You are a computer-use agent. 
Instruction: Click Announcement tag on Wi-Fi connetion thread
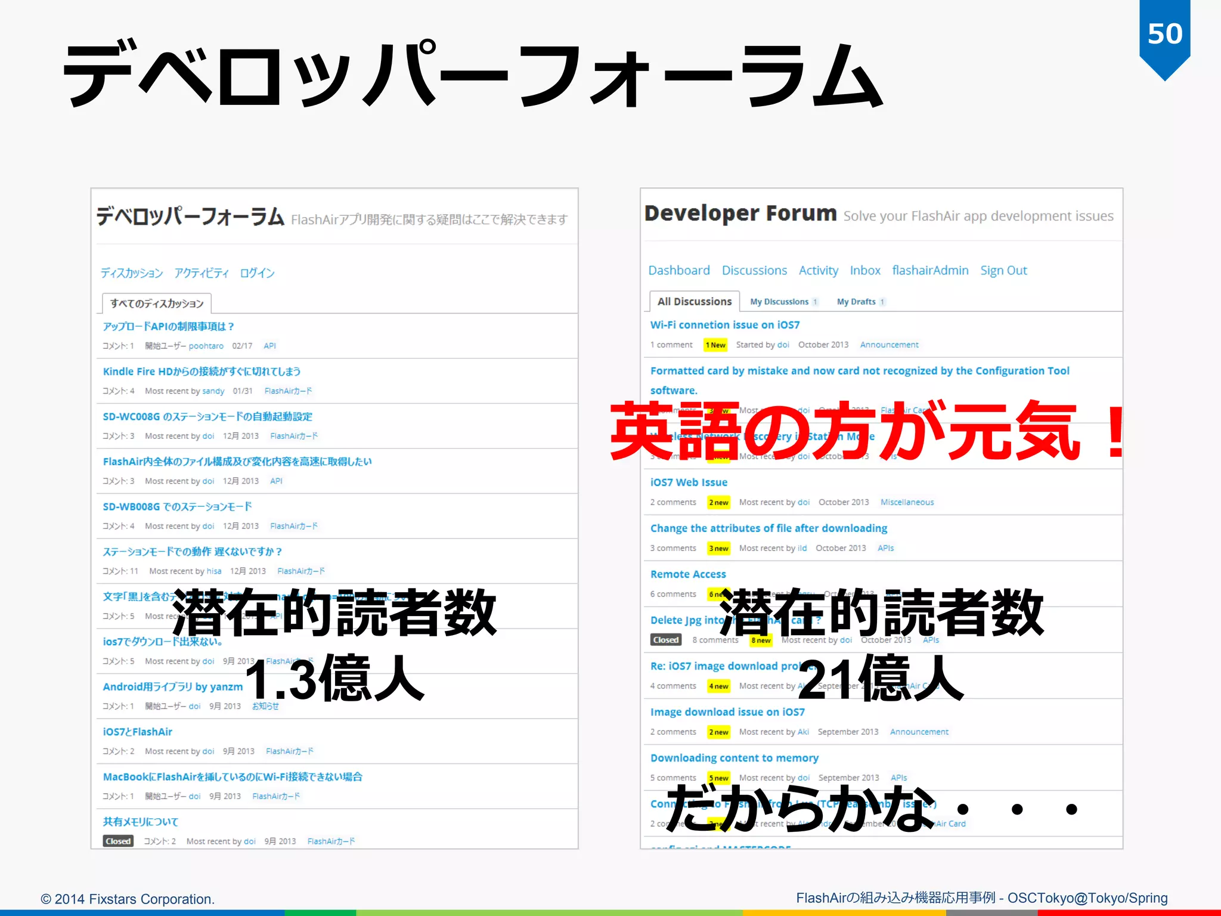[x=889, y=345]
